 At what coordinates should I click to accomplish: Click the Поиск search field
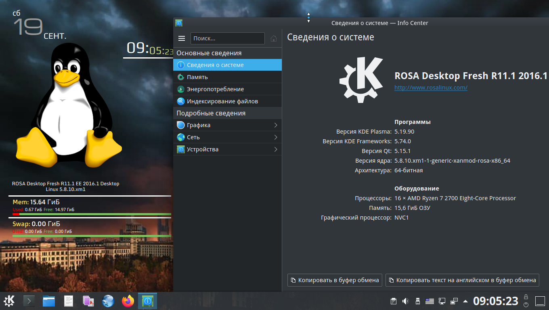(x=227, y=38)
